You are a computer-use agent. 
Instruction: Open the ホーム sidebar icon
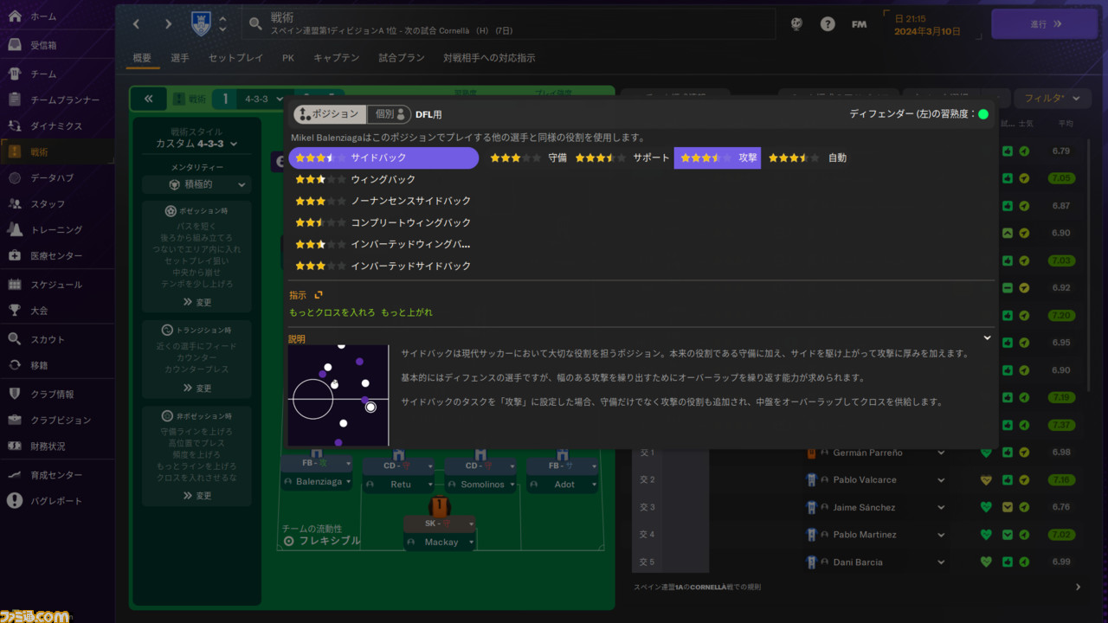tap(15, 16)
